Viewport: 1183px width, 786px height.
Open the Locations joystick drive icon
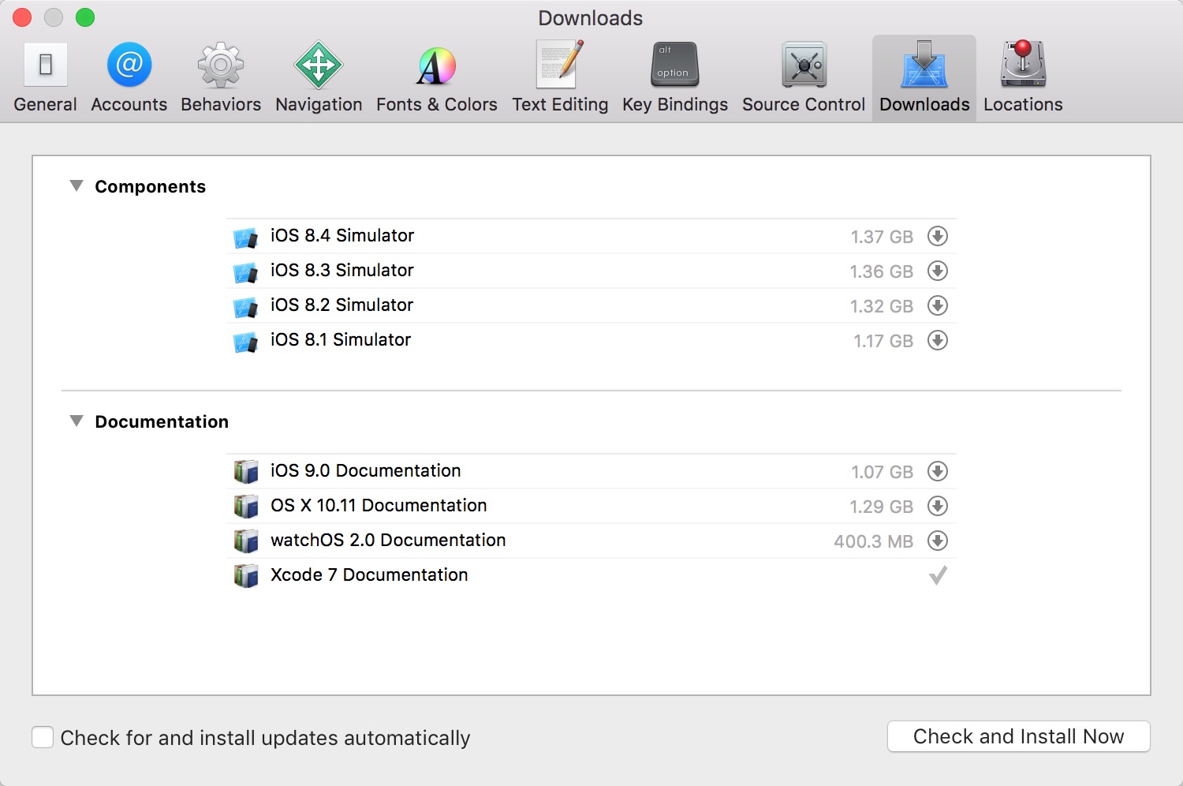[x=1023, y=64]
